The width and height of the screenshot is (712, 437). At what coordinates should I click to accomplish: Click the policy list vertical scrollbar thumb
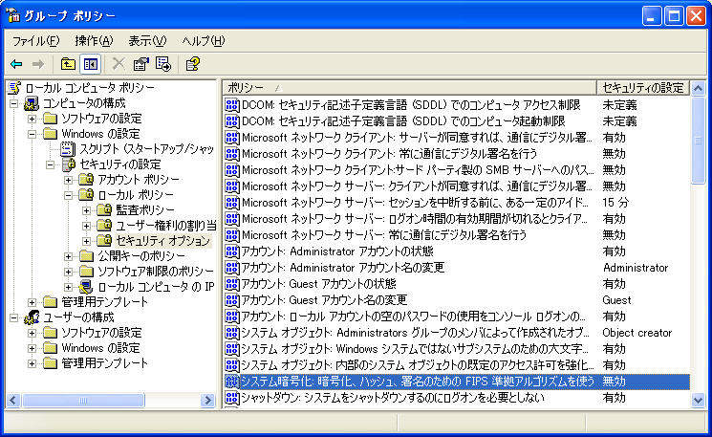click(x=698, y=140)
